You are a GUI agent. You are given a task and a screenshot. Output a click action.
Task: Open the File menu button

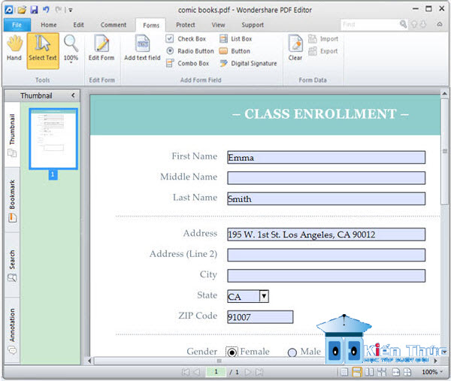[x=17, y=25]
